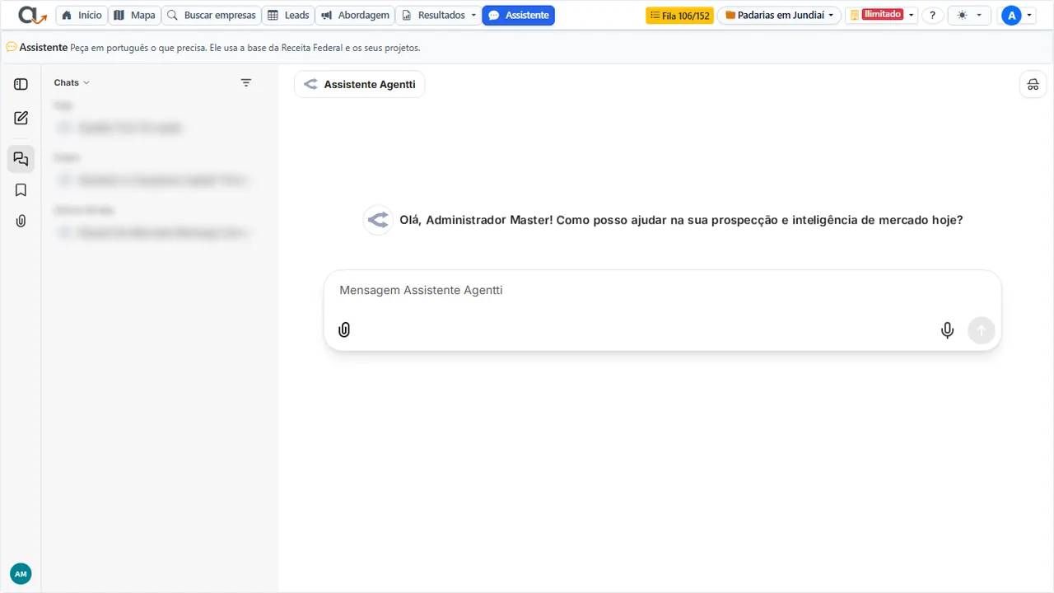Open the theme brightness dropdown
Image resolution: width=1054 pixels, height=593 pixels.
(969, 16)
